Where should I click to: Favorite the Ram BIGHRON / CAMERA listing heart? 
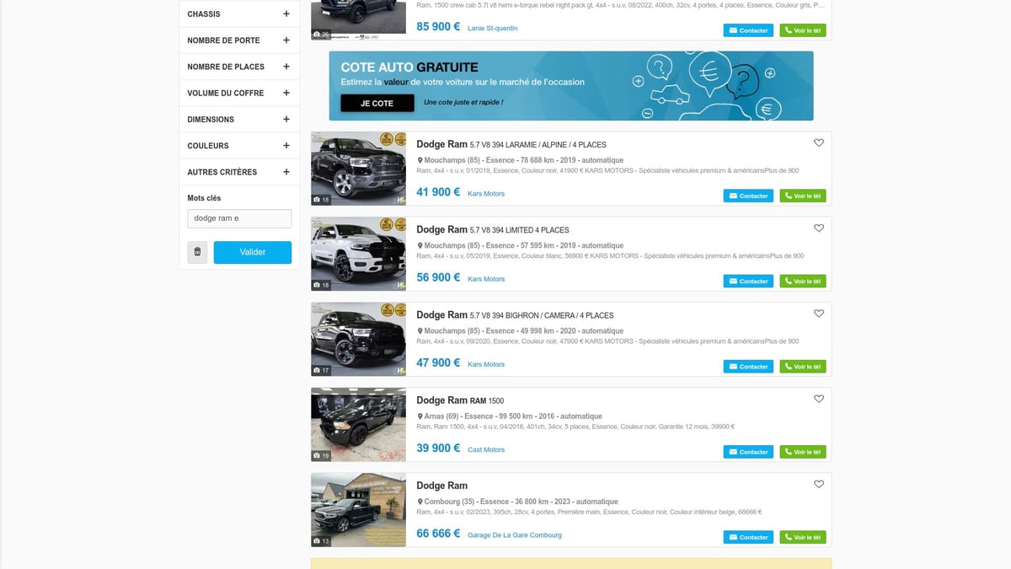[x=819, y=314]
